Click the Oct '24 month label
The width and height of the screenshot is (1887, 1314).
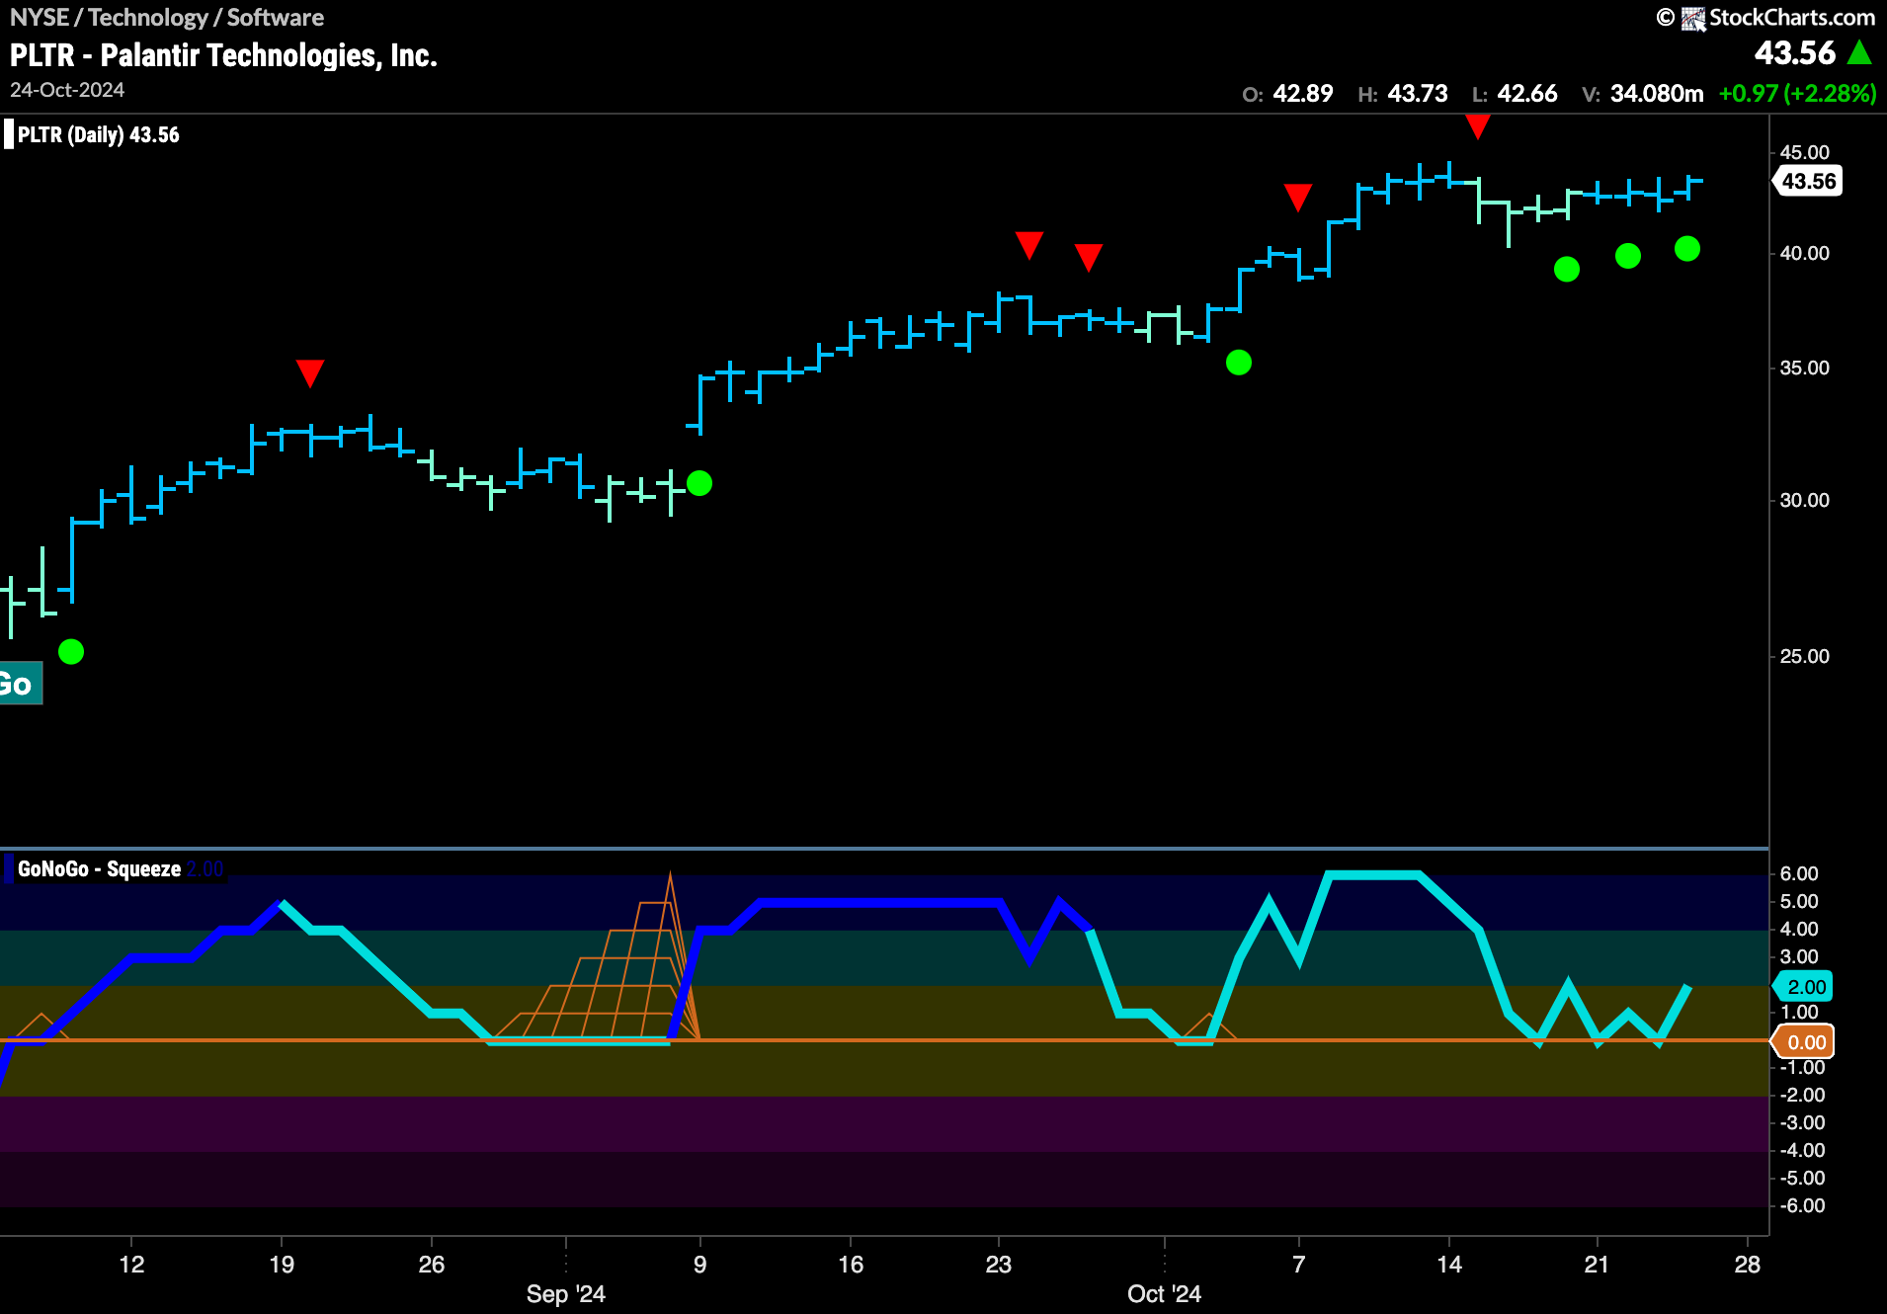click(x=1164, y=1294)
